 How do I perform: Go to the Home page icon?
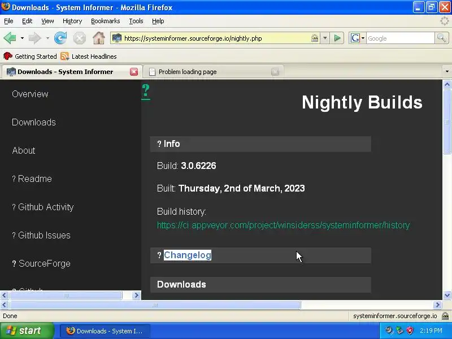tap(98, 38)
